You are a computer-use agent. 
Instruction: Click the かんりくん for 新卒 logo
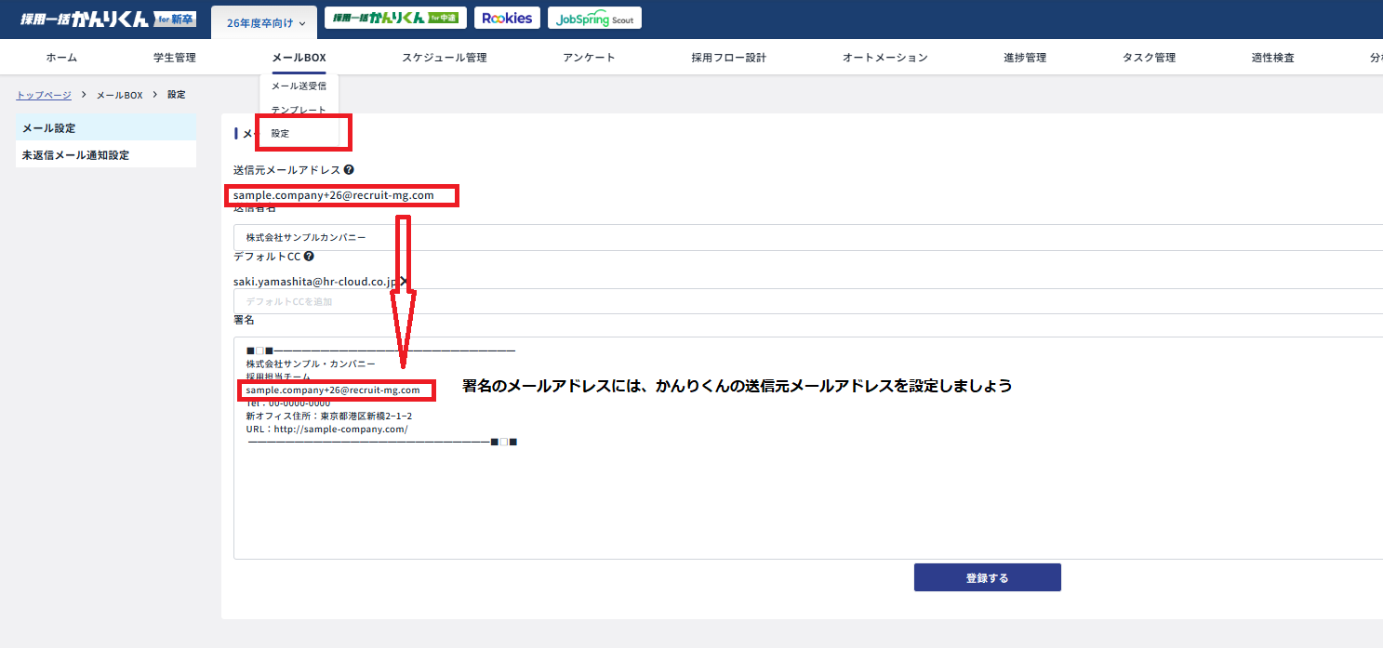(108, 19)
